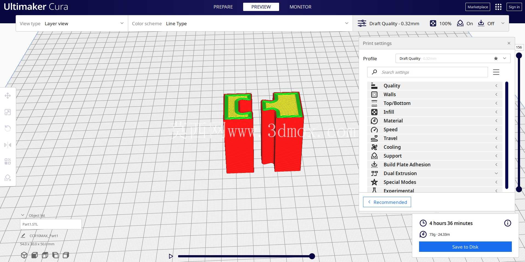Select the Move tool in left toolbar
The image size is (525, 262).
[8, 96]
